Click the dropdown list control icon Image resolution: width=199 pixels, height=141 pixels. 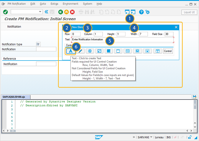tap(147, 51)
